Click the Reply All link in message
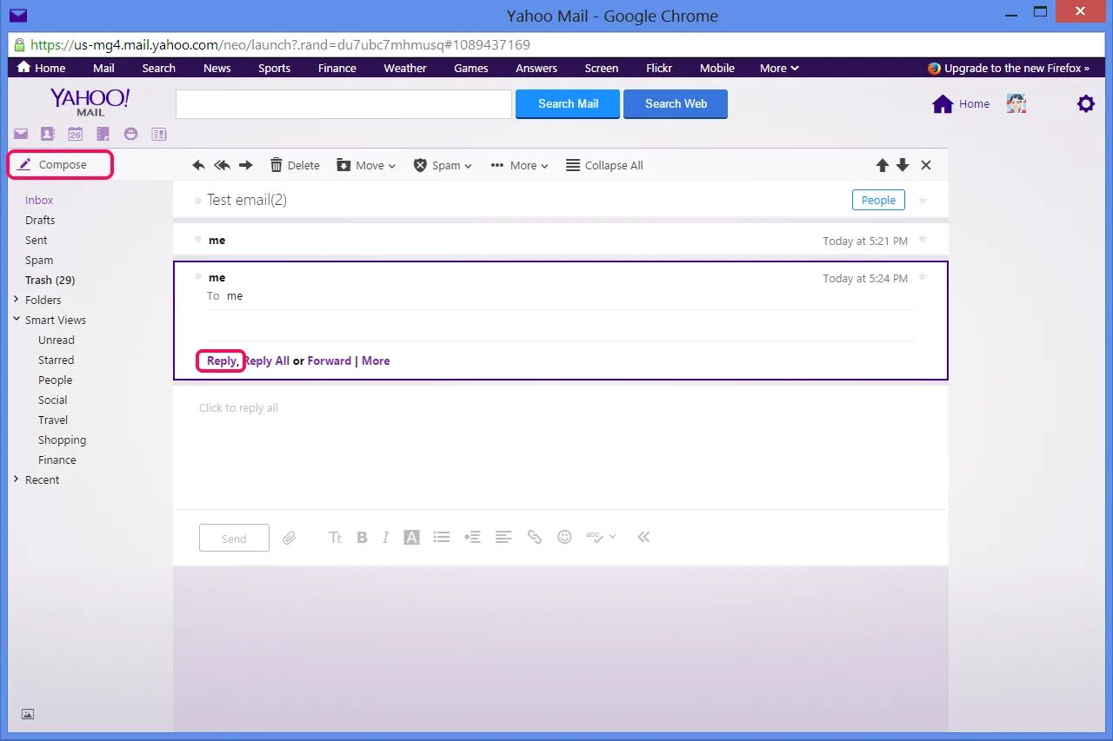 pyautogui.click(x=266, y=361)
